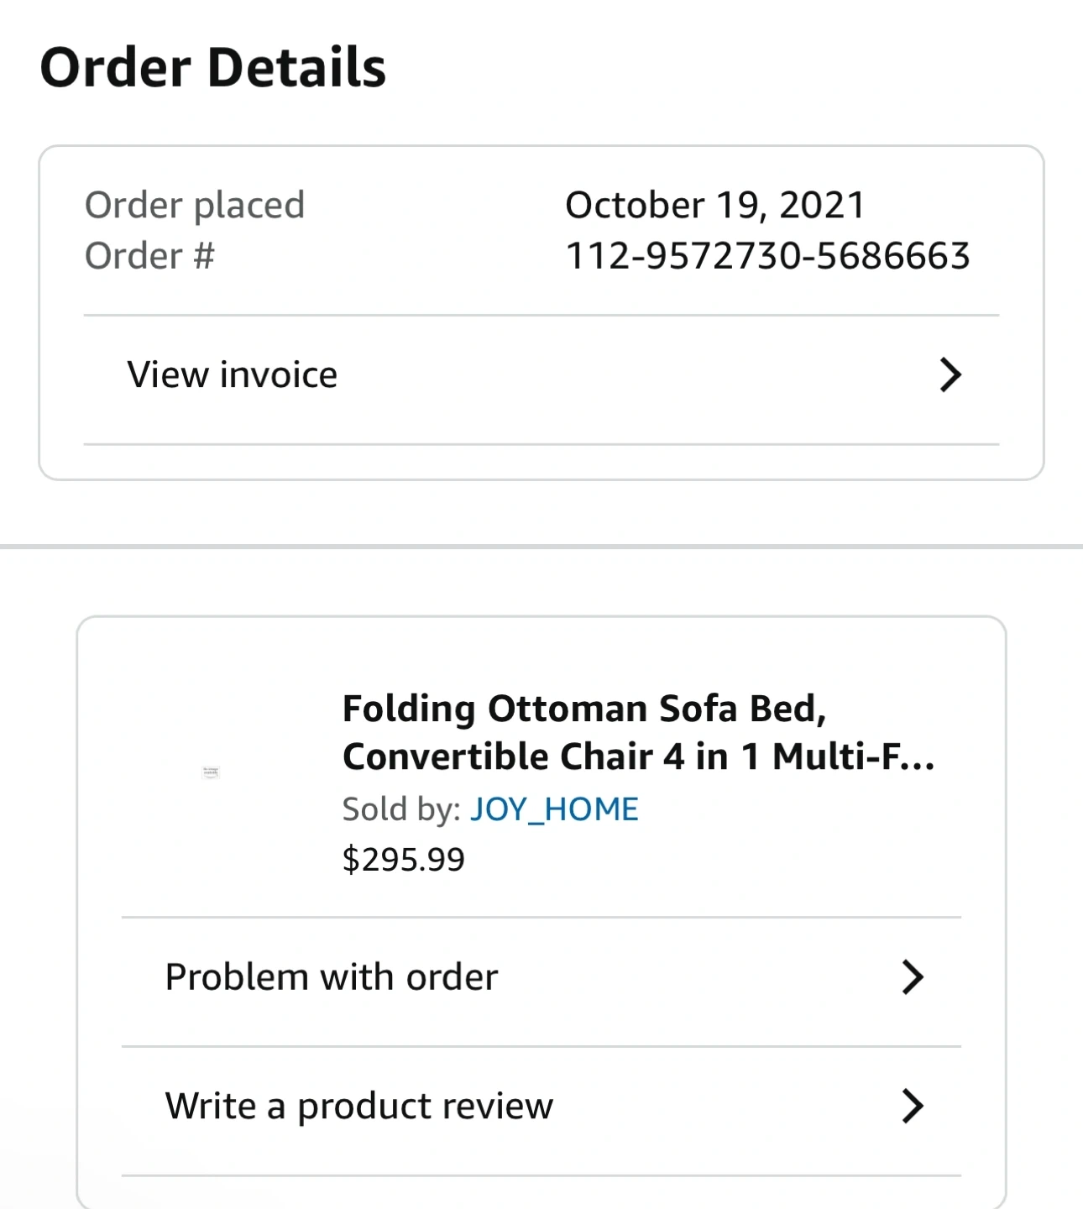This screenshot has height=1209, width=1083.
Task: Click the order number 112-9572730-5686663
Action: [767, 256]
